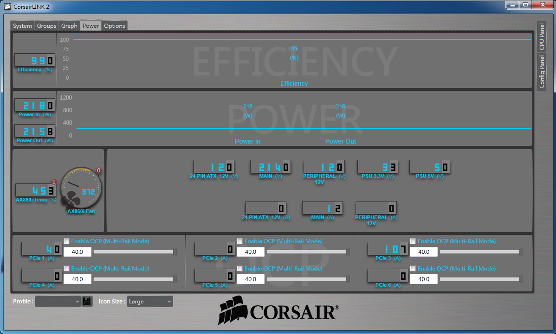Enable OCP checkbox for PCIe 5
This screenshot has width=556, height=334.
pyautogui.click(x=239, y=268)
